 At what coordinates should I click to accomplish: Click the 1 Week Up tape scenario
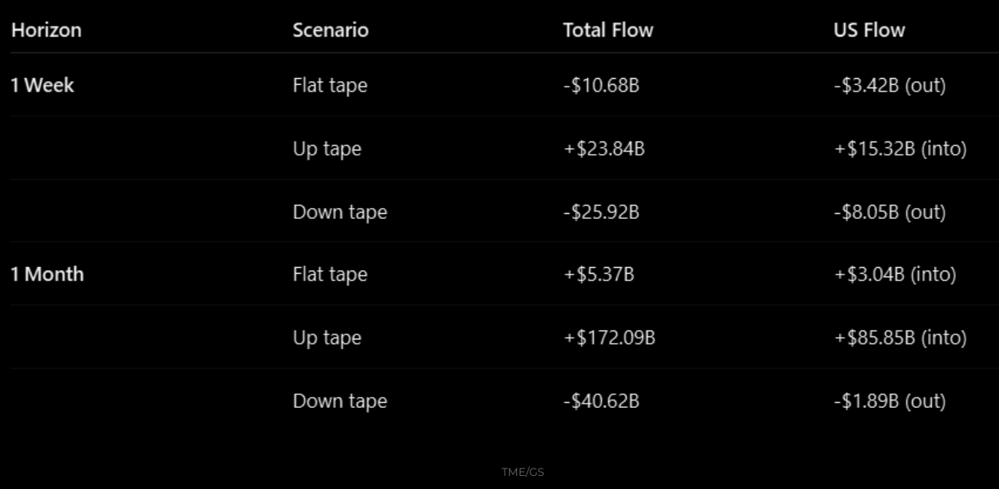coord(327,149)
